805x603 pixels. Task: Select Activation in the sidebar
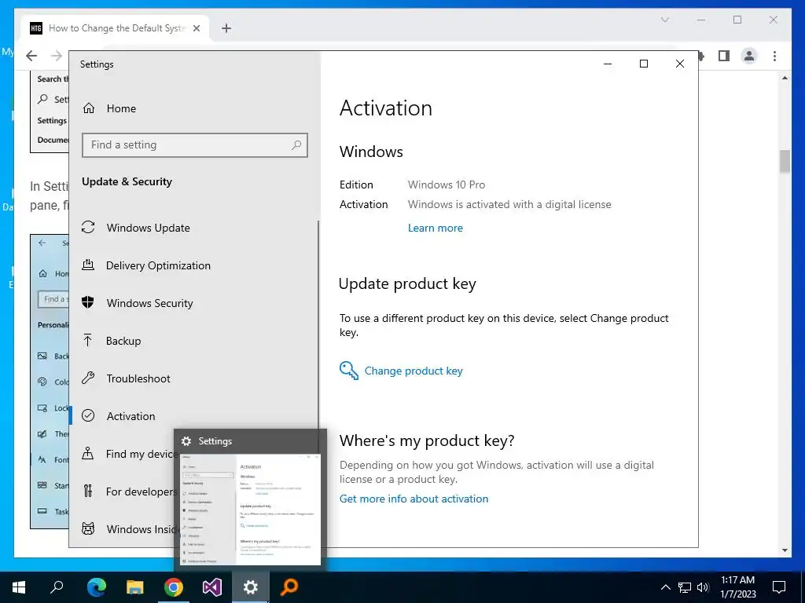click(x=130, y=416)
